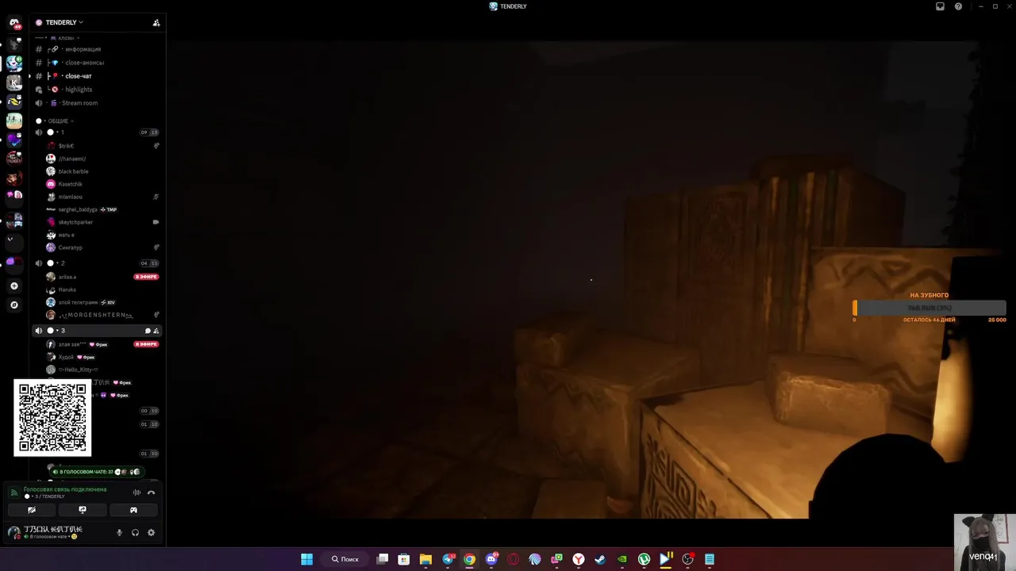Open Discord user settings gear
This screenshot has width=1016, height=571.
pos(151,532)
